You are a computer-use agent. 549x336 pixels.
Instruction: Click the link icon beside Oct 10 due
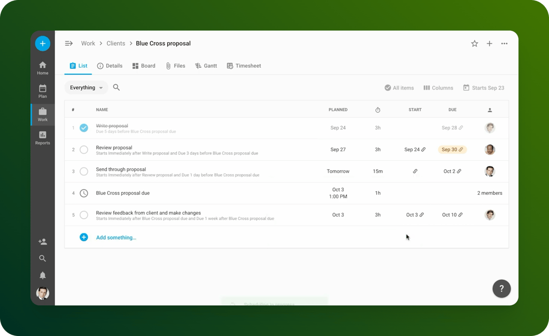point(460,215)
